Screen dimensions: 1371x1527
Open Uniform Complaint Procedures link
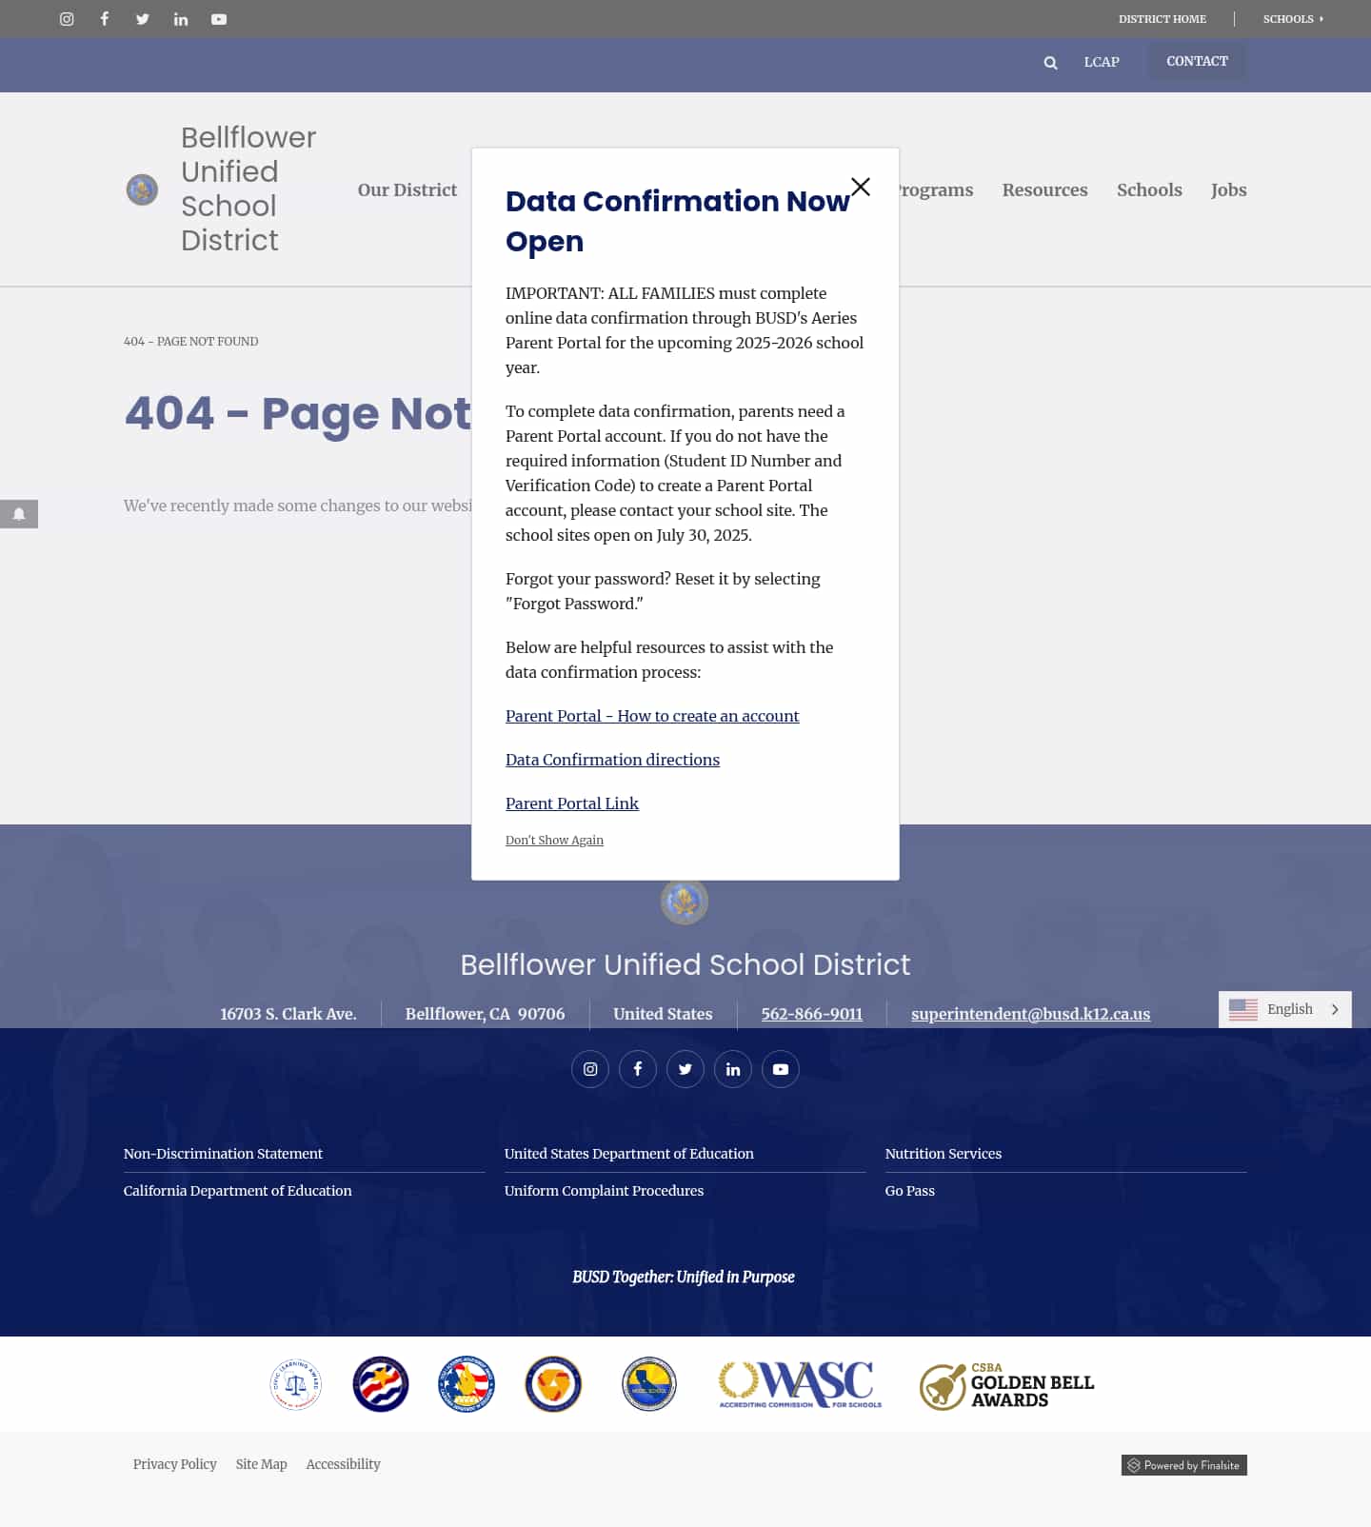click(x=604, y=1191)
